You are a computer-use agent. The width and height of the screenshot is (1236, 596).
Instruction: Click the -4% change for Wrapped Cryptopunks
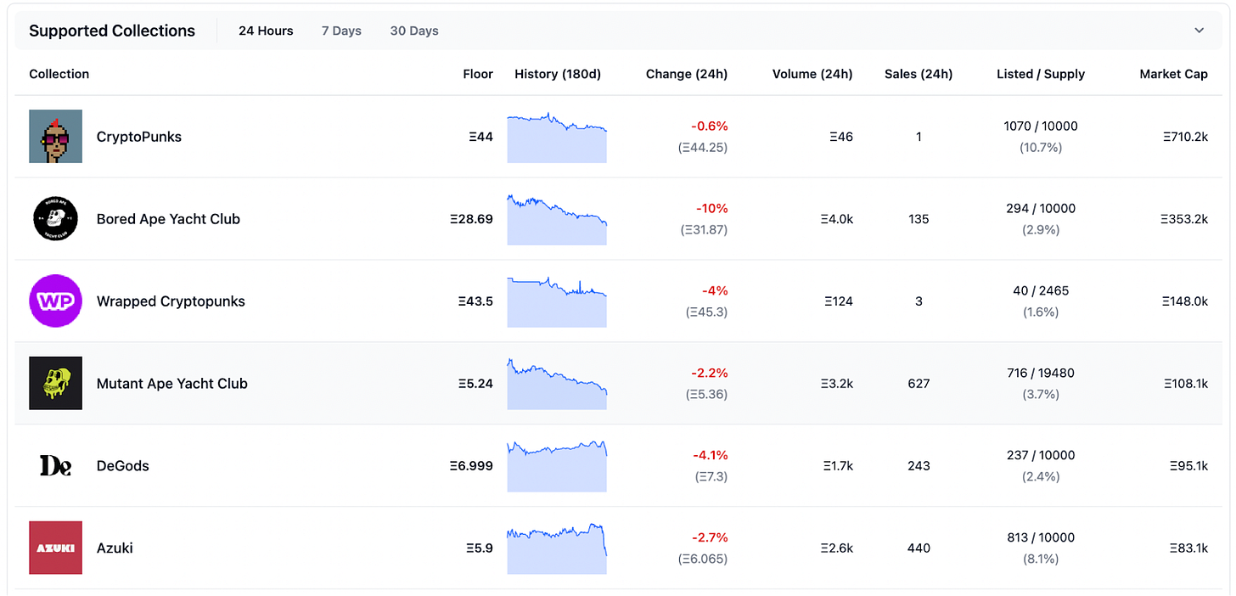(x=715, y=291)
